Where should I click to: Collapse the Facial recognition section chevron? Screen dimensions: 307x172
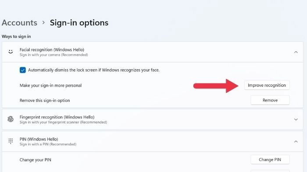(296, 52)
